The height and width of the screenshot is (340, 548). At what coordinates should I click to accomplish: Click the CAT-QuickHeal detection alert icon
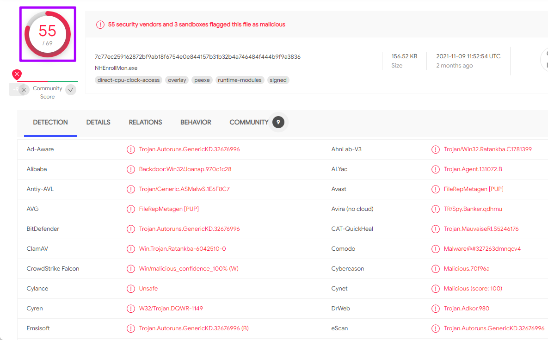[x=436, y=229]
